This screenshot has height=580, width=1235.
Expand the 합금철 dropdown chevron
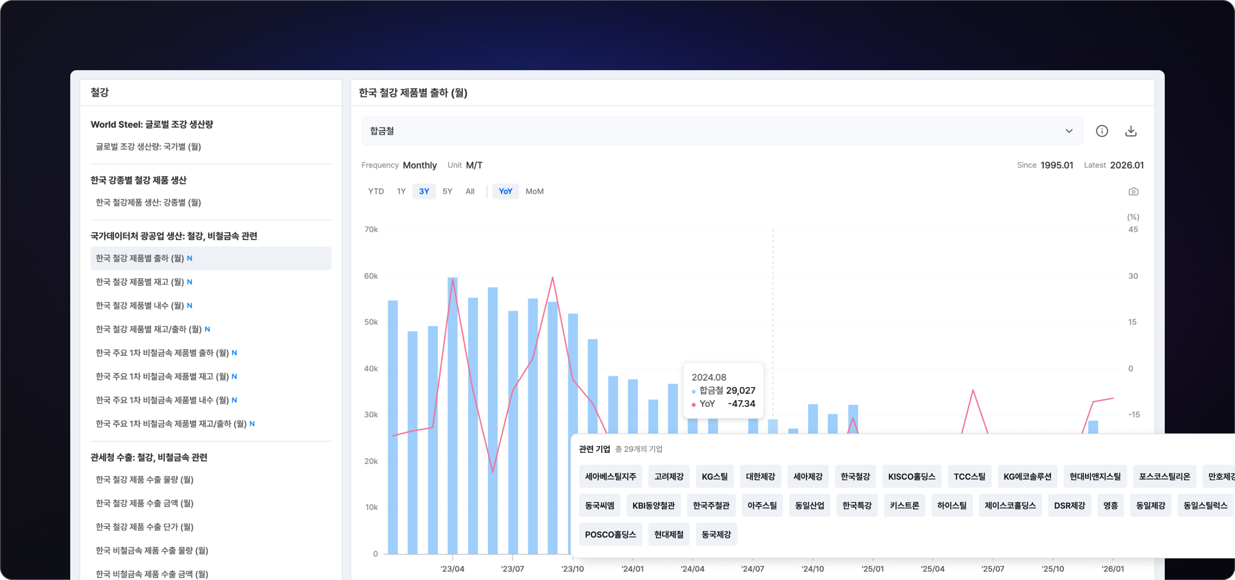pos(1069,131)
